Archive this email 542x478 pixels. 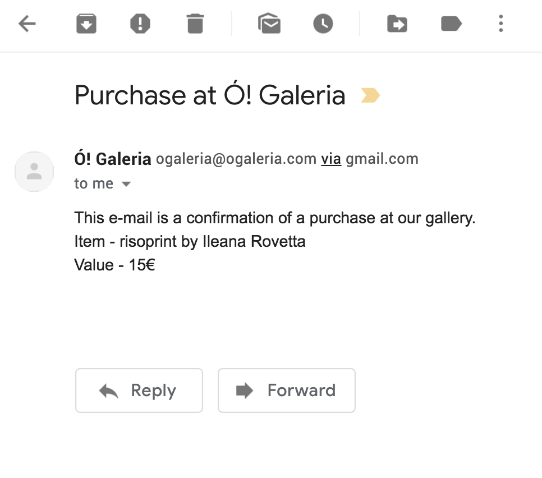click(x=86, y=24)
